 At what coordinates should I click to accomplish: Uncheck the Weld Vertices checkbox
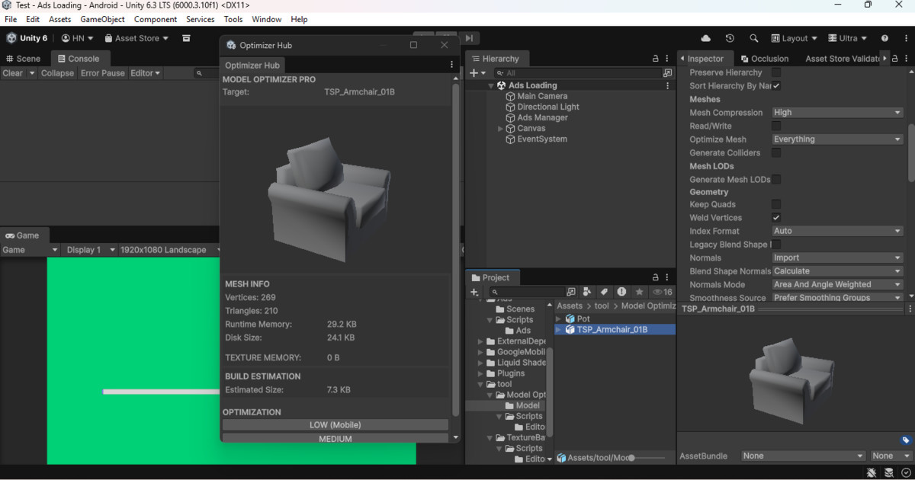pos(776,218)
